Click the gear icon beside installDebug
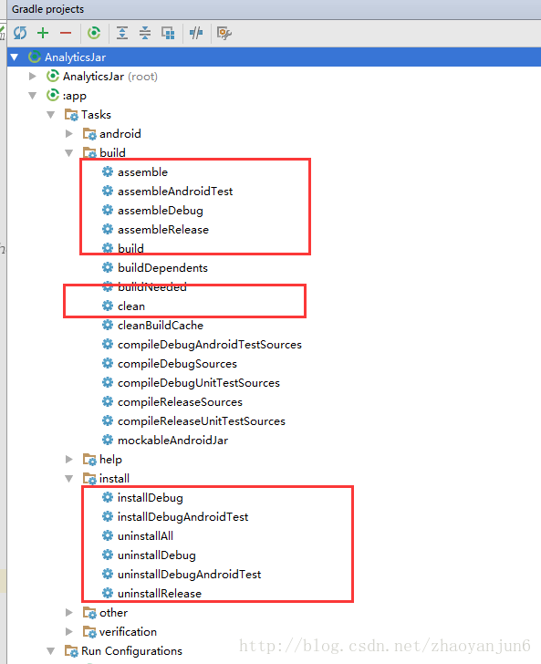Screen dimensions: 541x664 (108, 497)
